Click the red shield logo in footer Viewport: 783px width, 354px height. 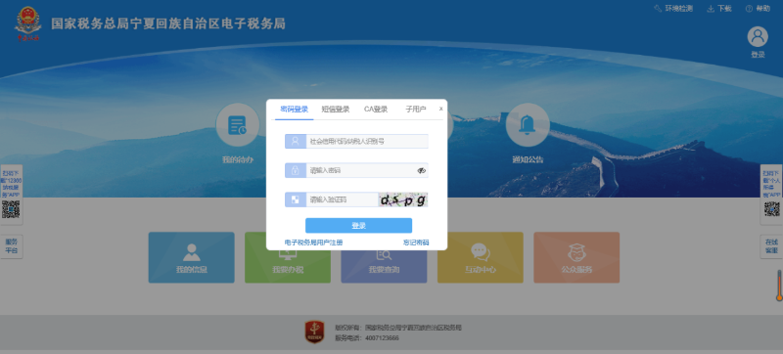[x=314, y=332]
